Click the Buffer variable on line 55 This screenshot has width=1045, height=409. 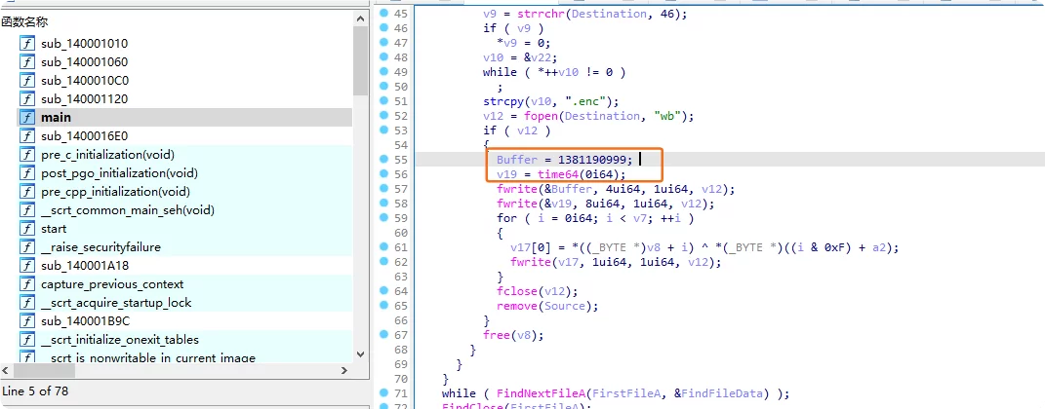516,160
